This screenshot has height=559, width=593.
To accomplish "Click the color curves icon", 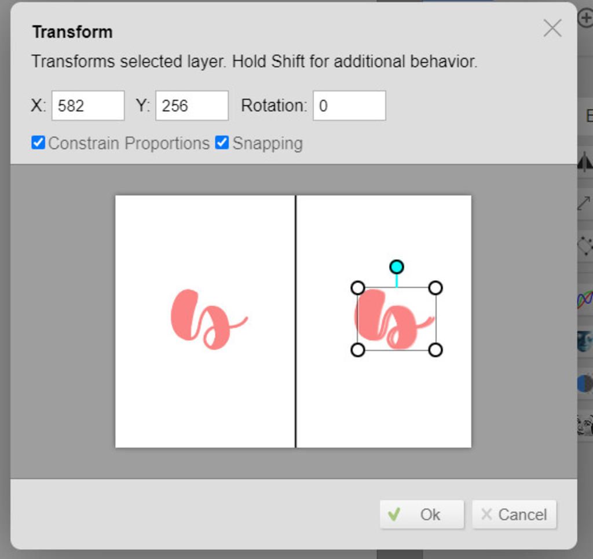I will (585, 299).
